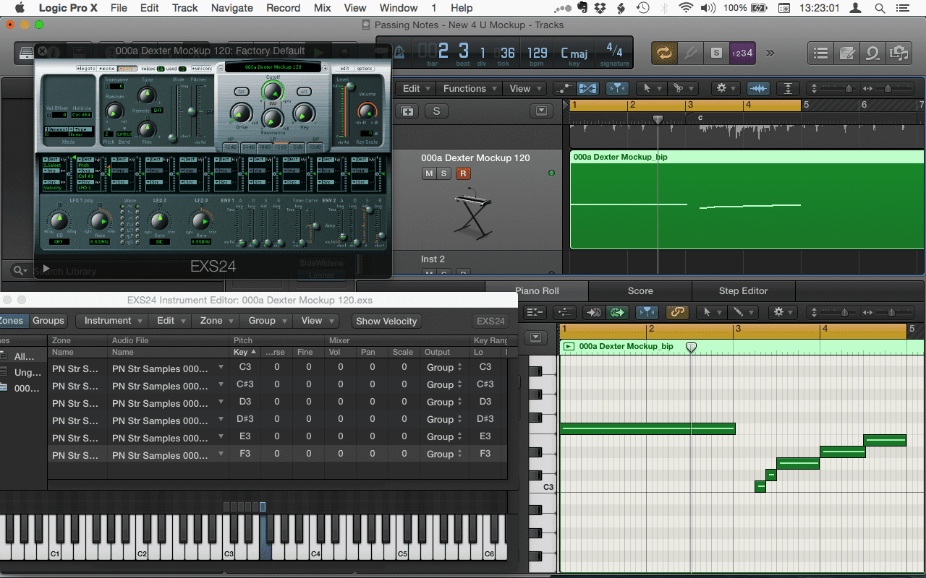Image resolution: width=926 pixels, height=578 pixels.
Task: Open the global tracks dropdown button
Action: click(541, 111)
